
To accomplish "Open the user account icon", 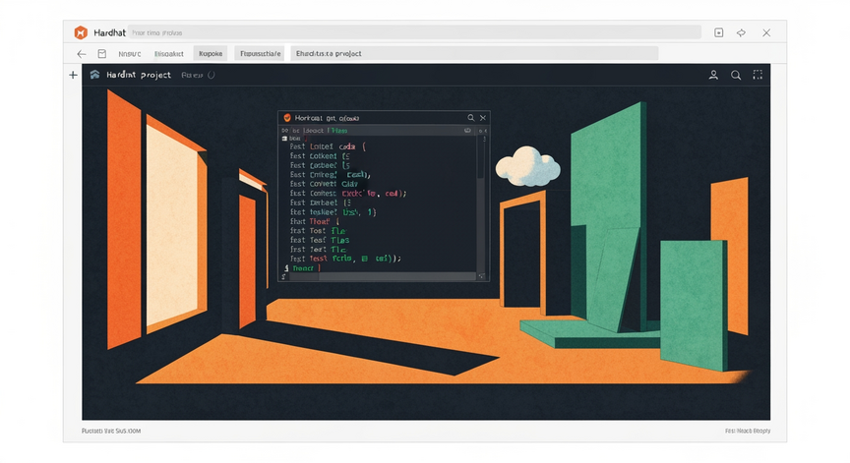I will pos(713,75).
